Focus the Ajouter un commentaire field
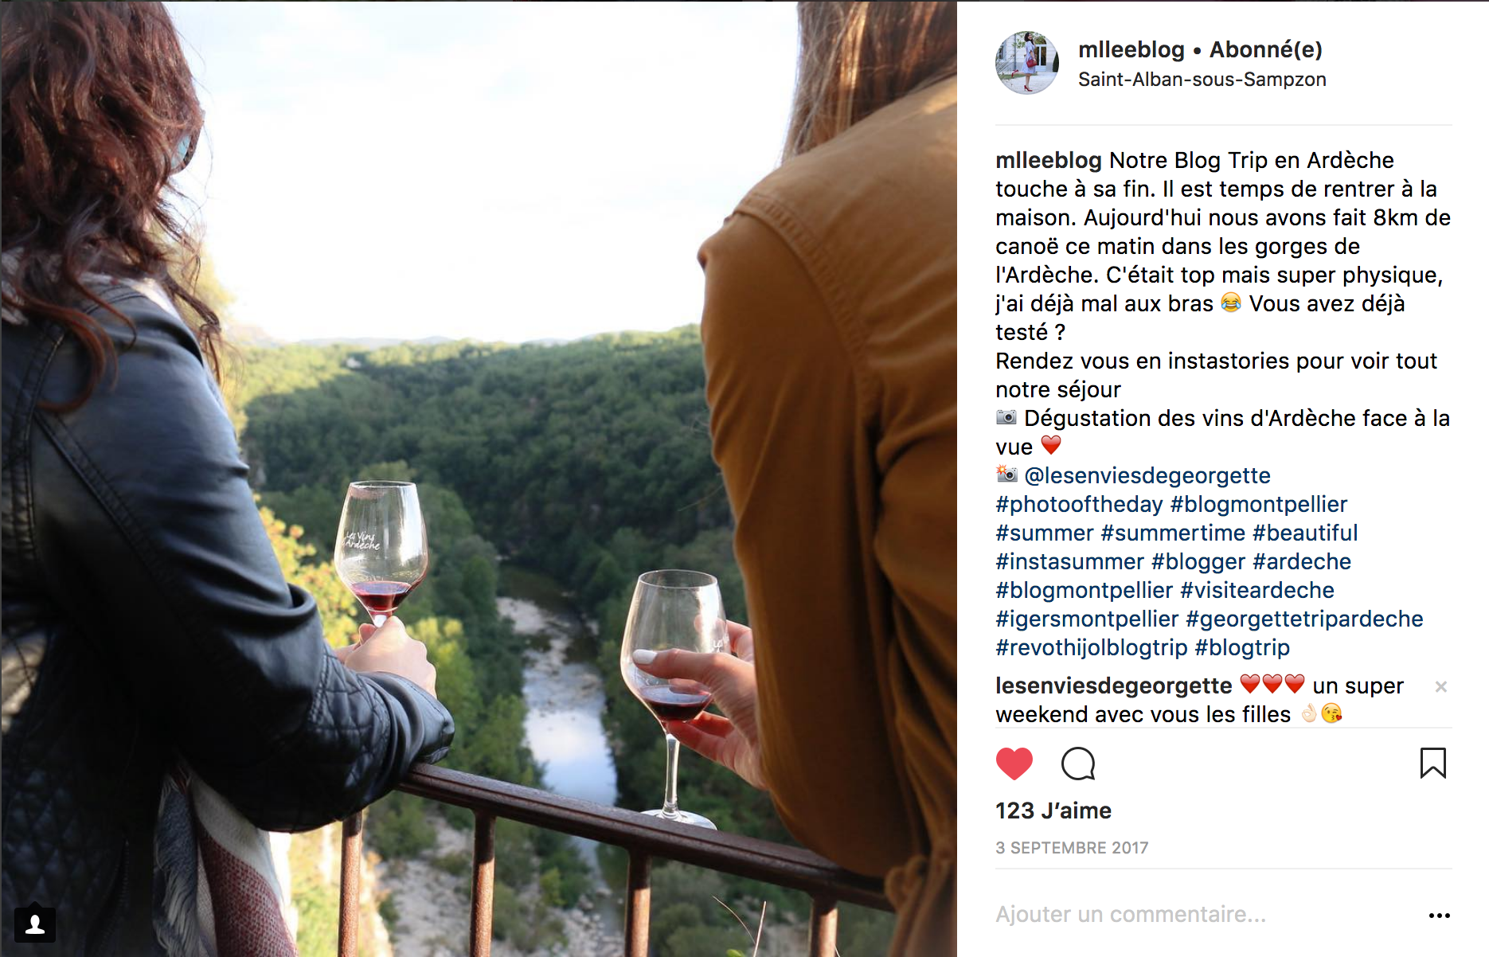Screen dimensions: 1489x957 coord(1202,915)
